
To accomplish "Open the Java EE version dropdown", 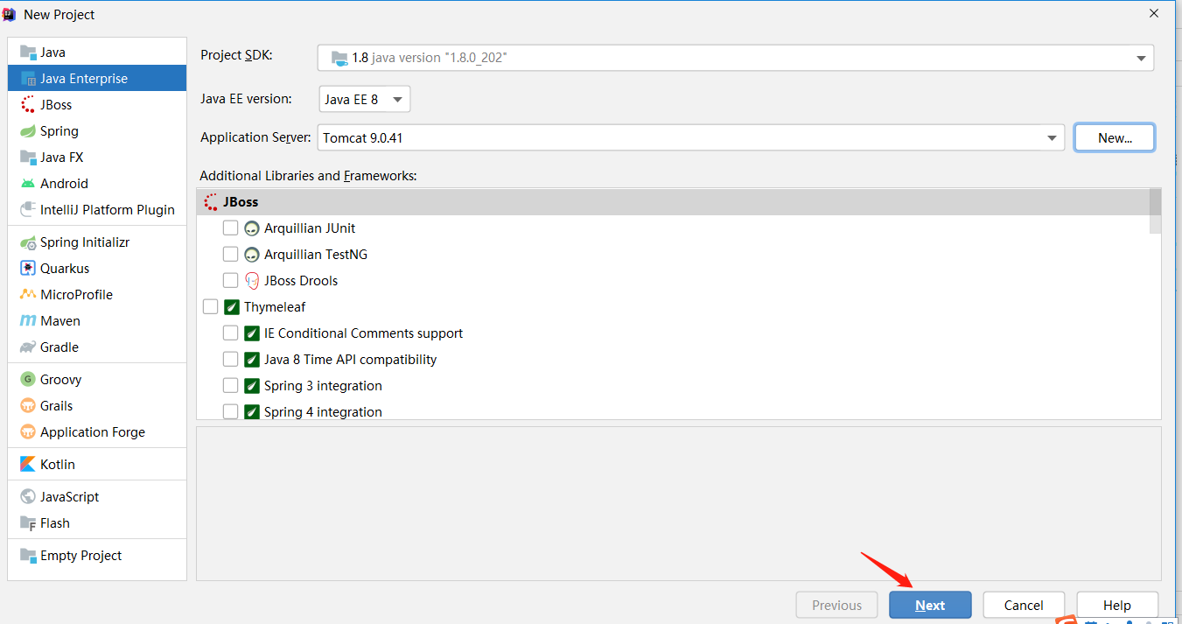I will pyautogui.click(x=365, y=99).
